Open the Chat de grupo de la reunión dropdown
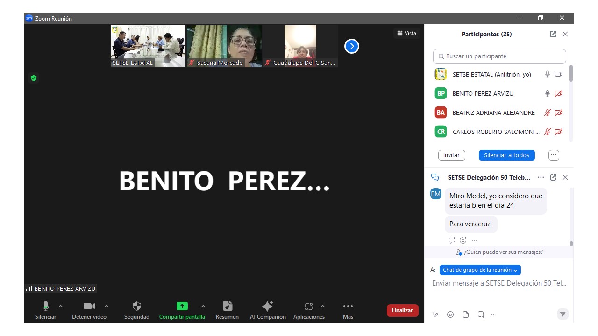The height and width of the screenshot is (336, 598). tap(480, 270)
